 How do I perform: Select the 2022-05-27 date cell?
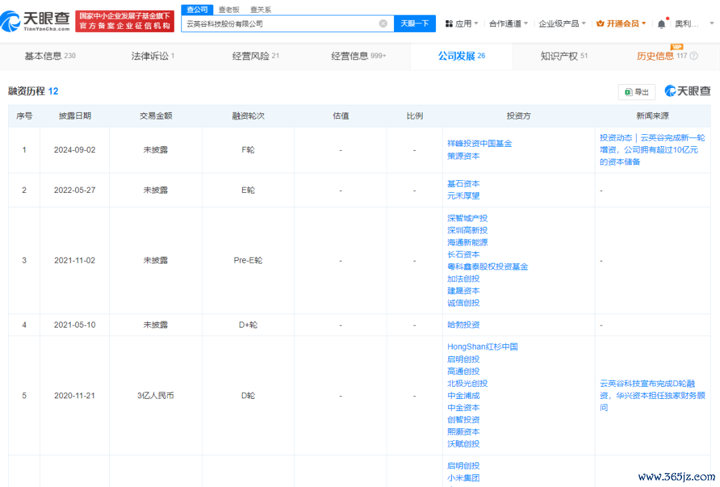tap(75, 190)
